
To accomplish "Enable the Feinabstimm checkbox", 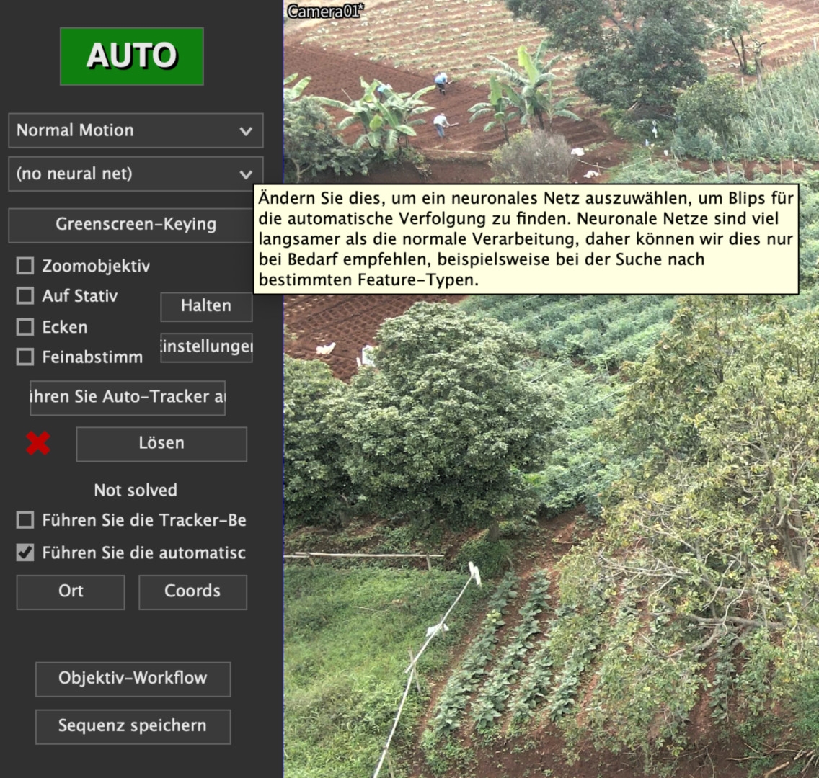I will [x=25, y=357].
